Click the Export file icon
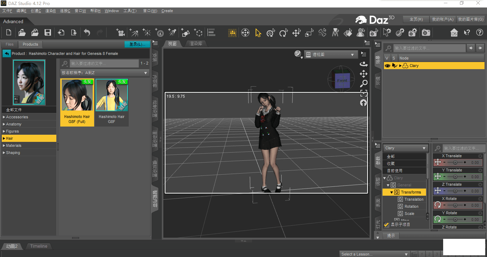The height and width of the screenshot is (257, 487). (x=73, y=33)
